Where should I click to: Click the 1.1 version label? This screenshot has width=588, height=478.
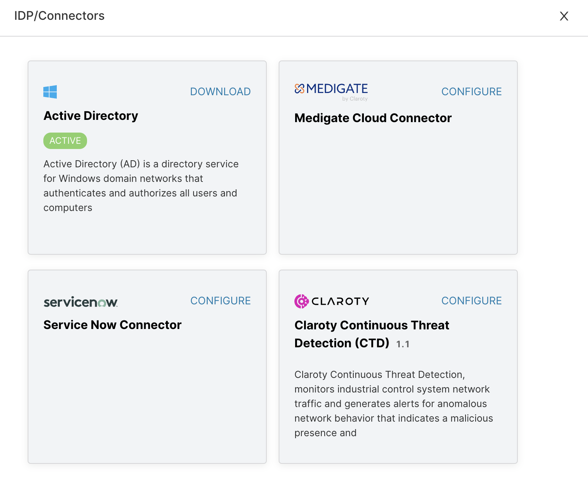[403, 344]
